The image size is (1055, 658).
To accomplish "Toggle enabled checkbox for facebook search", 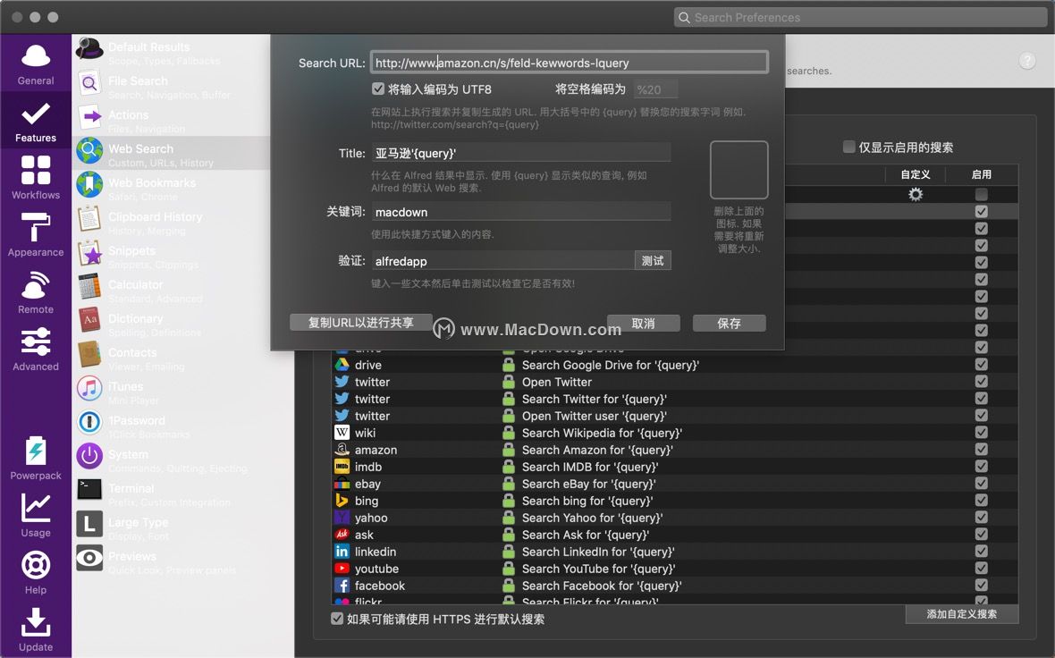I will tap(982, 586).
